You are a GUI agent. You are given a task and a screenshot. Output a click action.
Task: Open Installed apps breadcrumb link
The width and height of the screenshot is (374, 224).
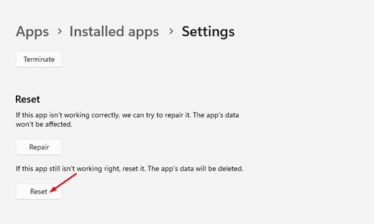click(115, 32)
